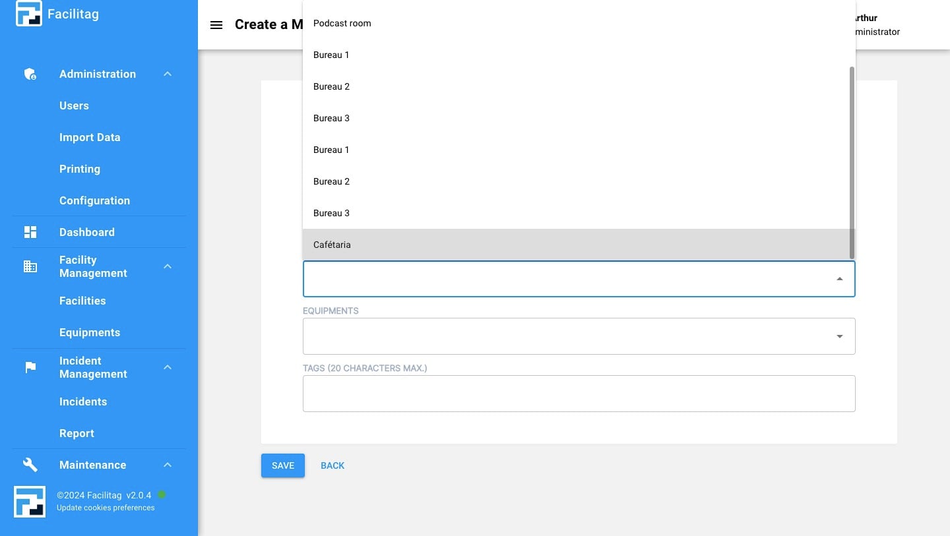Screen dimensions: 950x536
Task: Click the Maintenance wrench icon
Action: tap(30, 465)
